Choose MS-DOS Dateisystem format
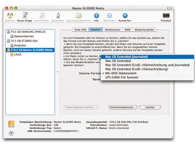The height and width of the screenshot is (146, 195). (x=147, y=73)
